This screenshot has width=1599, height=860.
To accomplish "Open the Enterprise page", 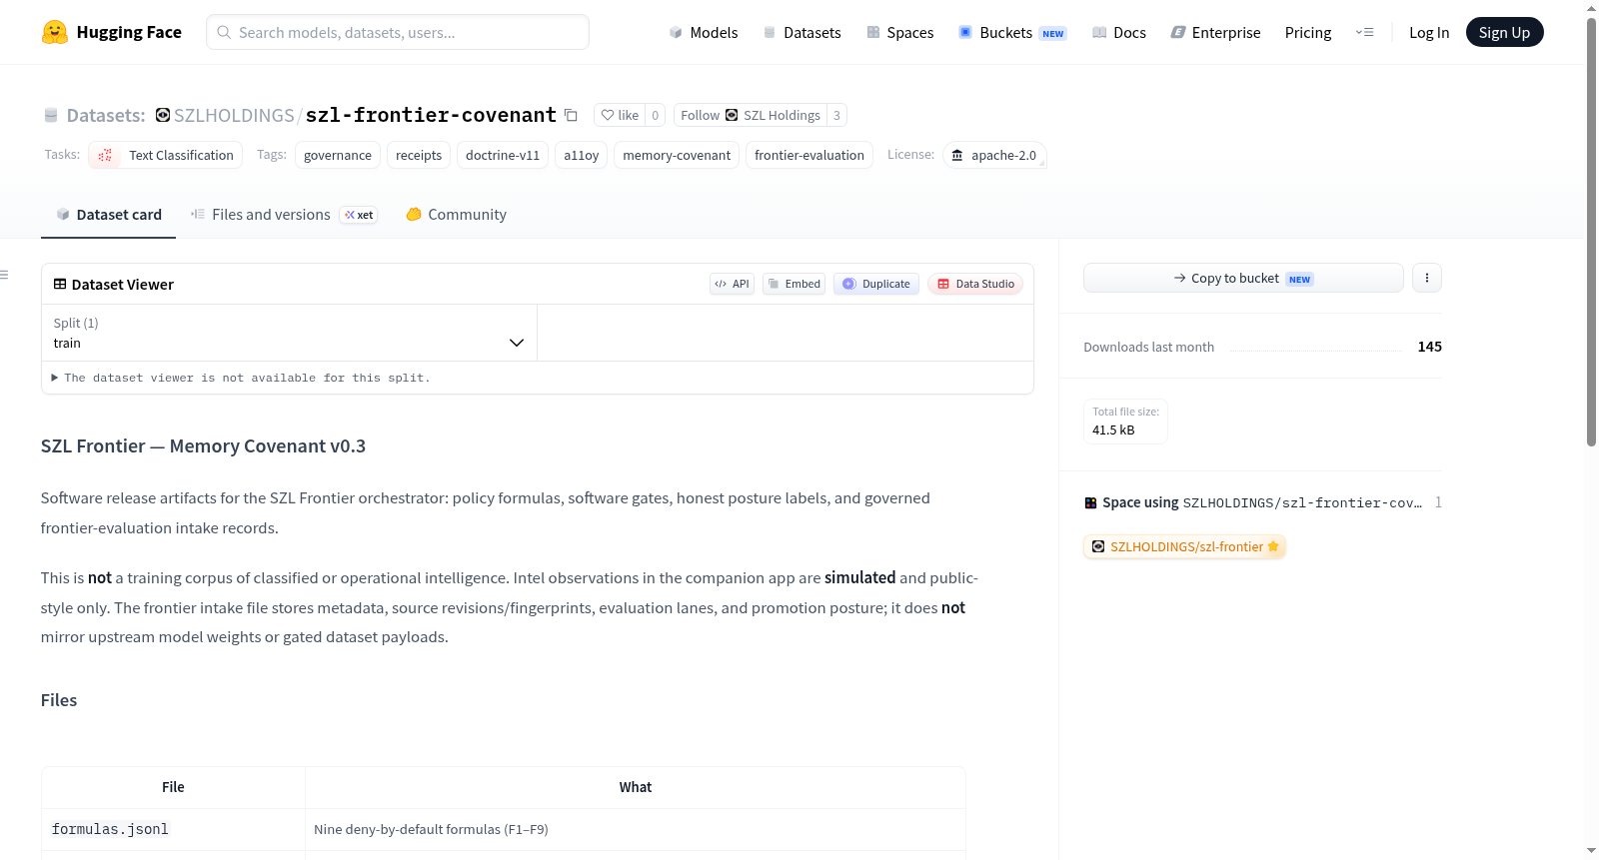I will point(1215,32).
